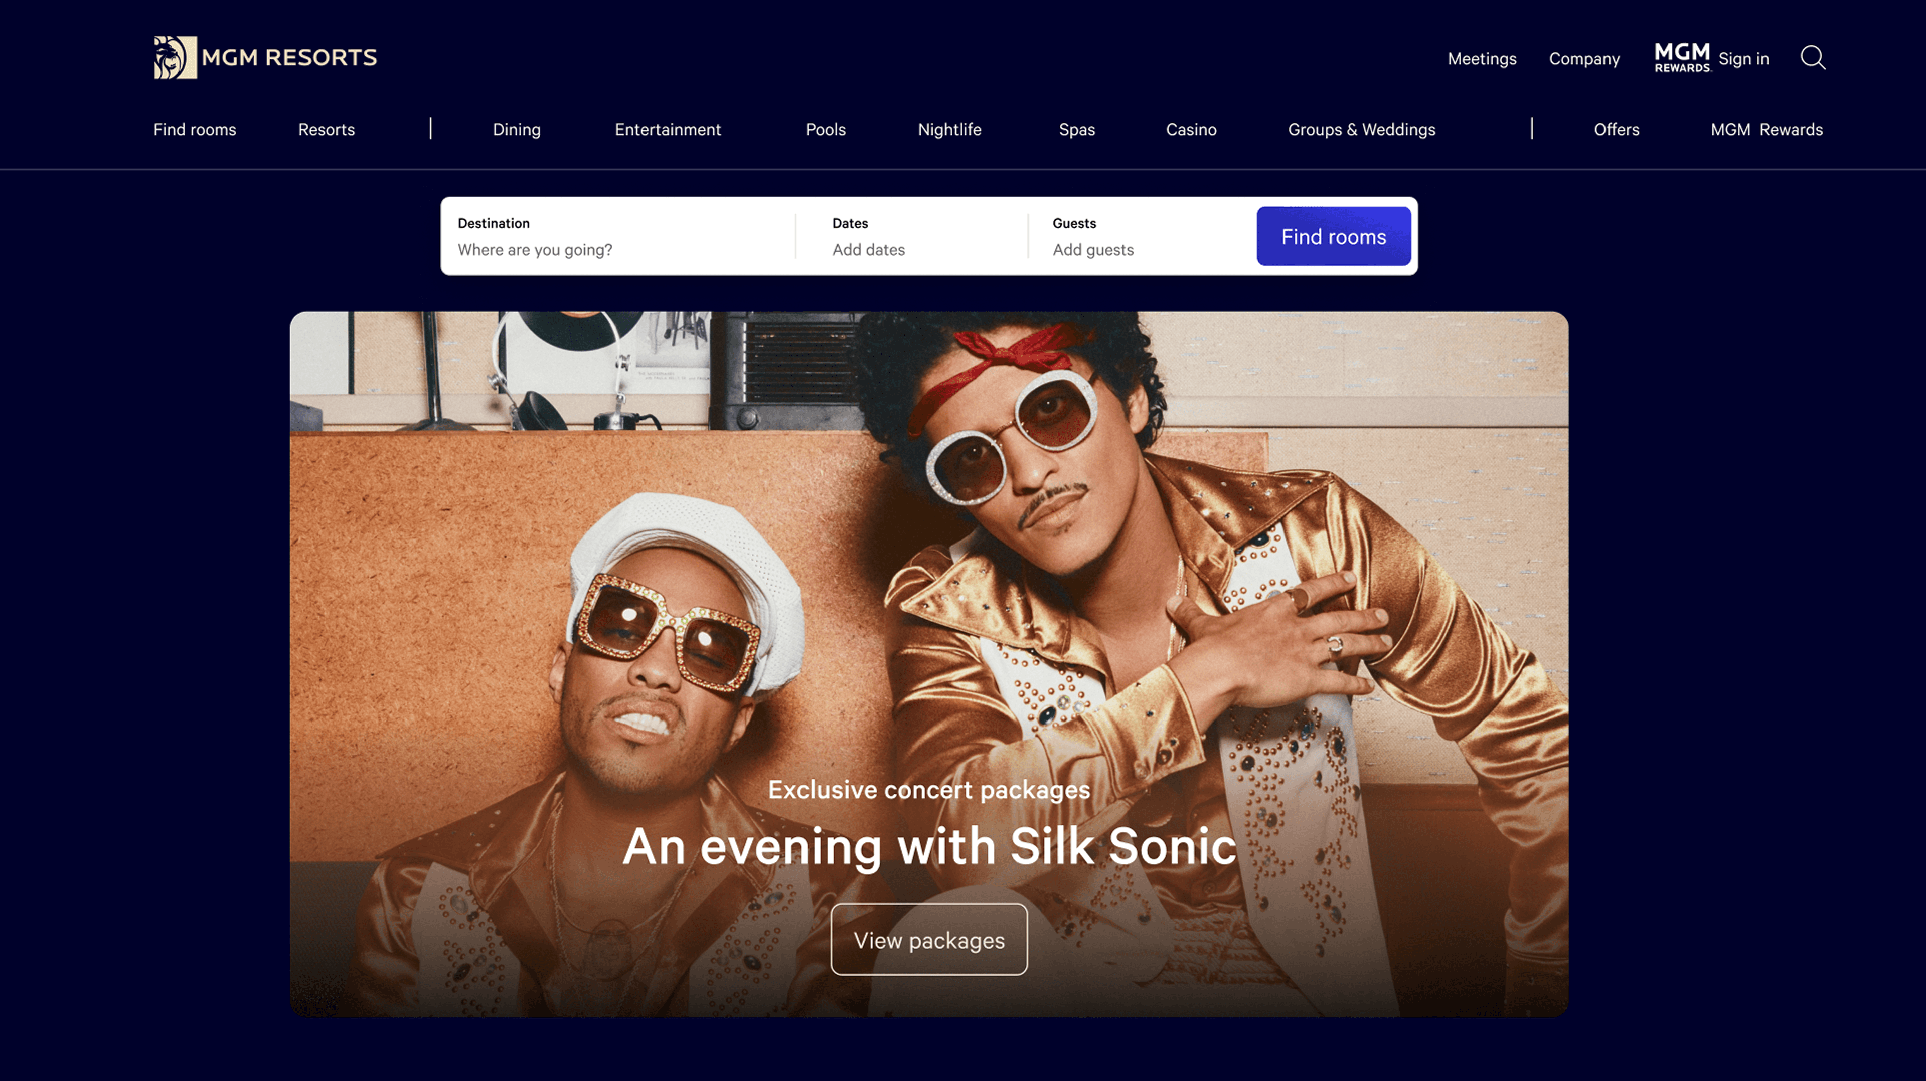
Task: Click the MGM Rewards logo beside Sign in
Action: point(1682,58)
